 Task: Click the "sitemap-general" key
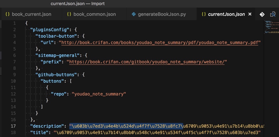tap(57, 55)
